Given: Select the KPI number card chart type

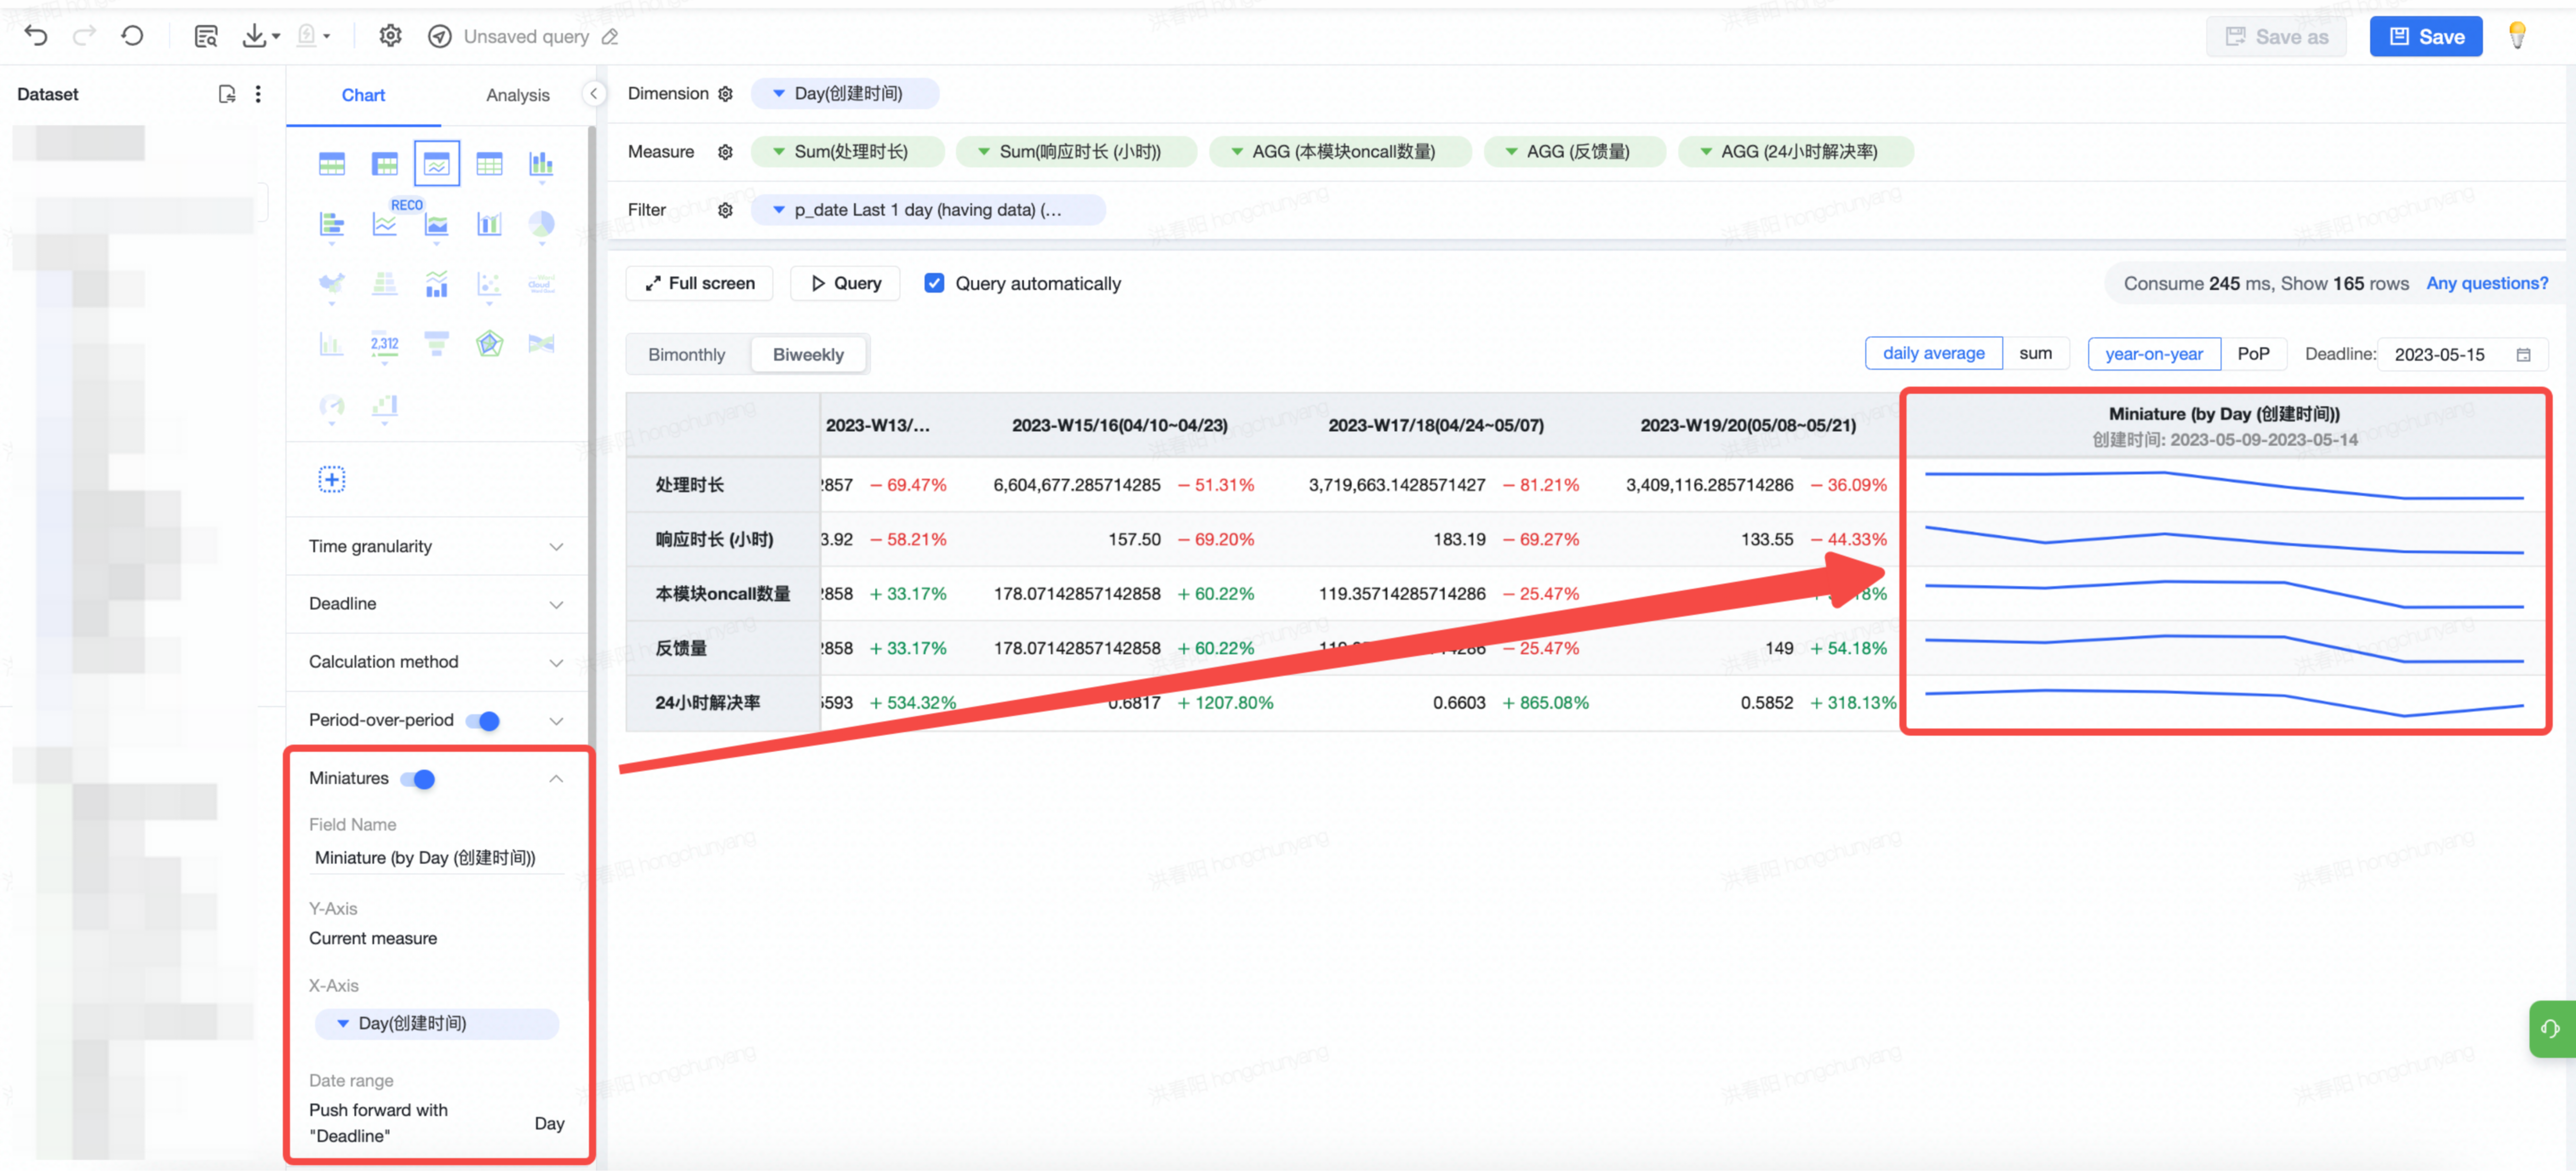Looking at the screenshot, I should point(384,344).
